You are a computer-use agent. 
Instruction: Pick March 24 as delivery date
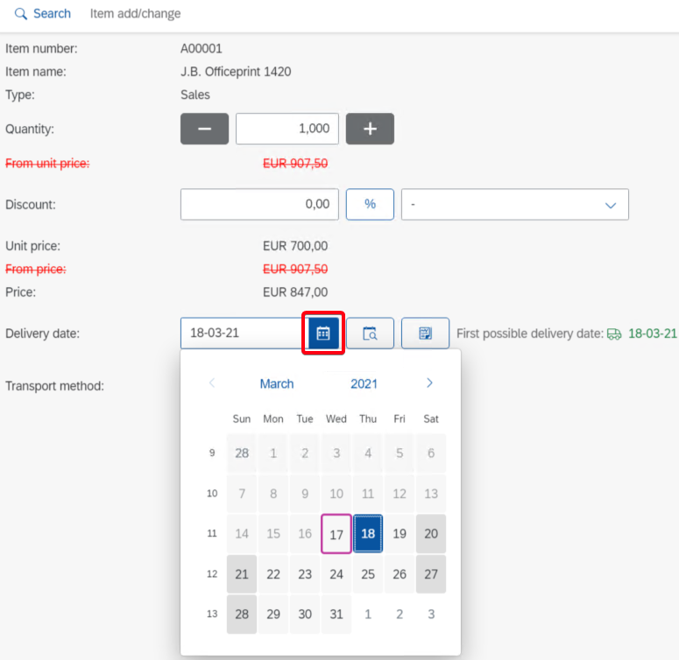[x=336, y=574]
